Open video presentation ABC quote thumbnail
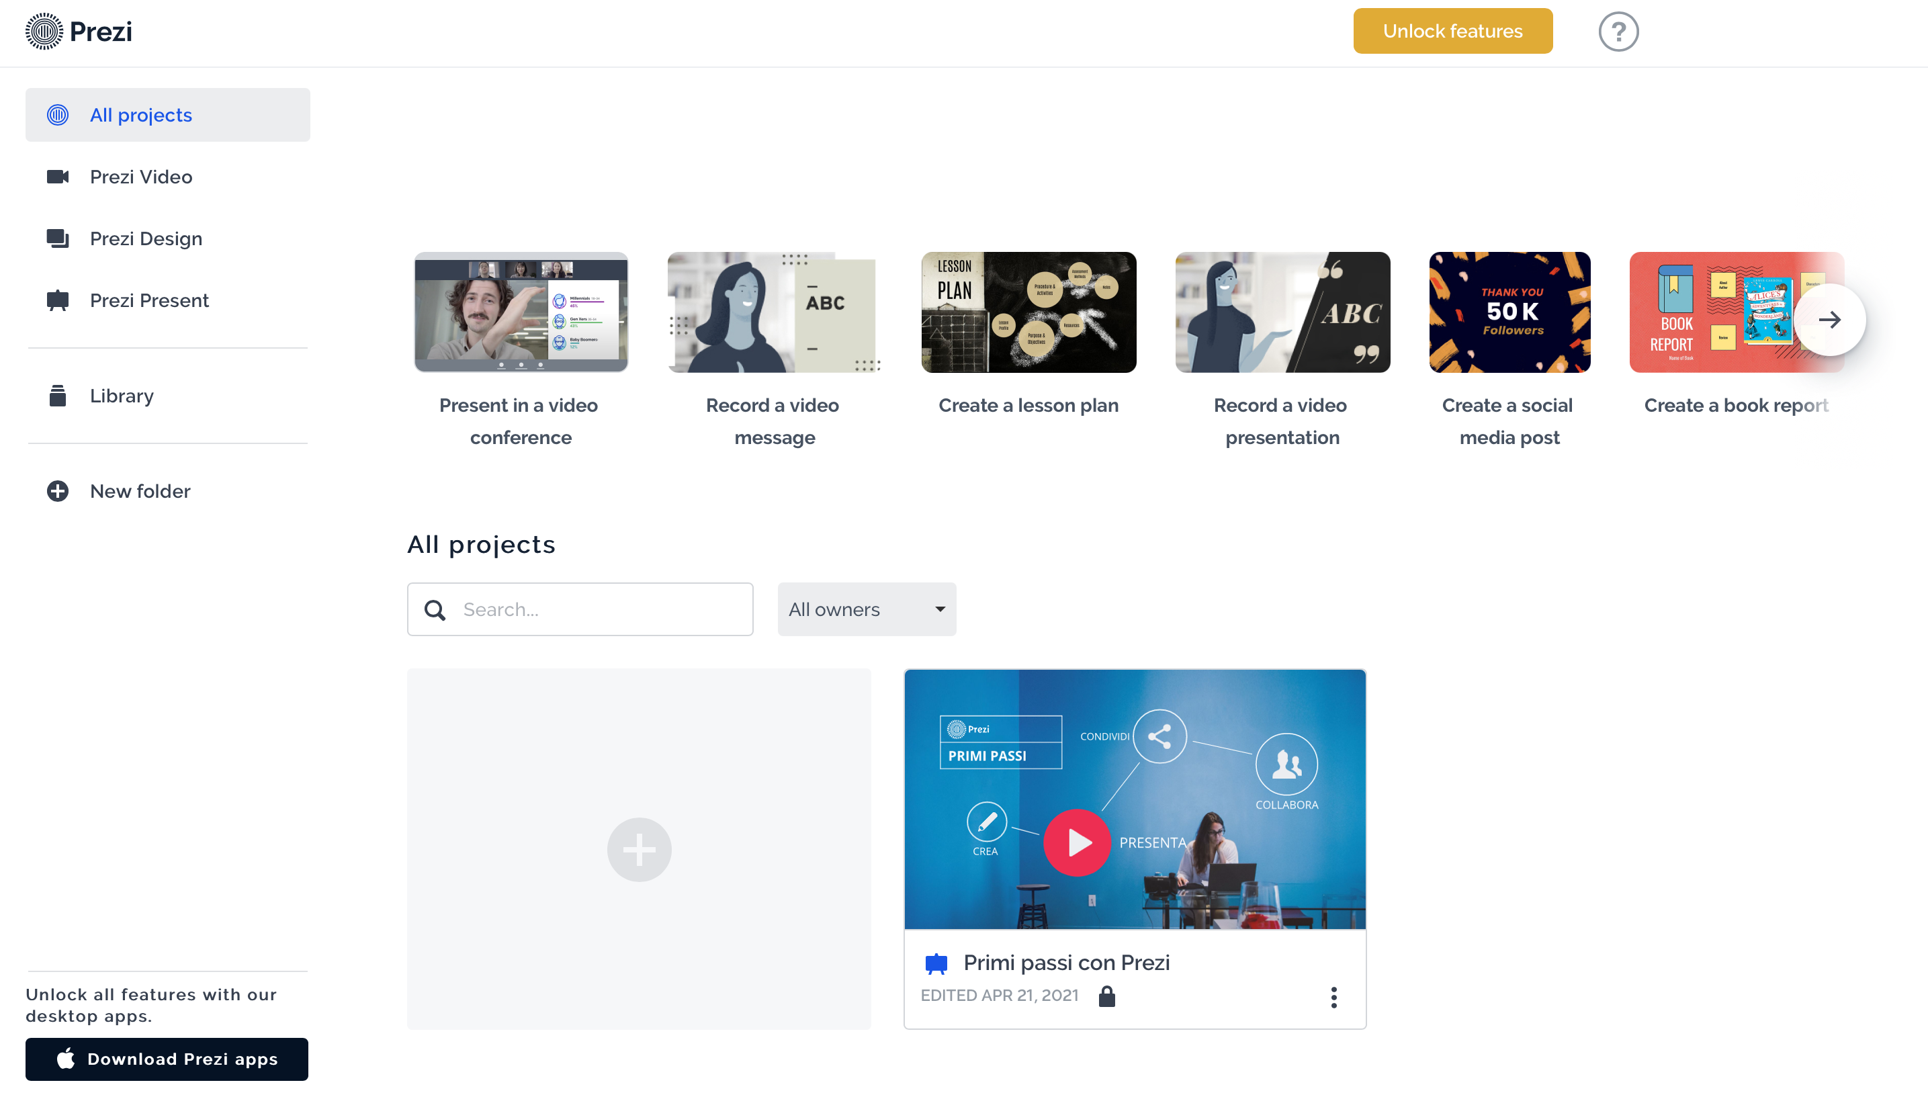 point(1282,312)
